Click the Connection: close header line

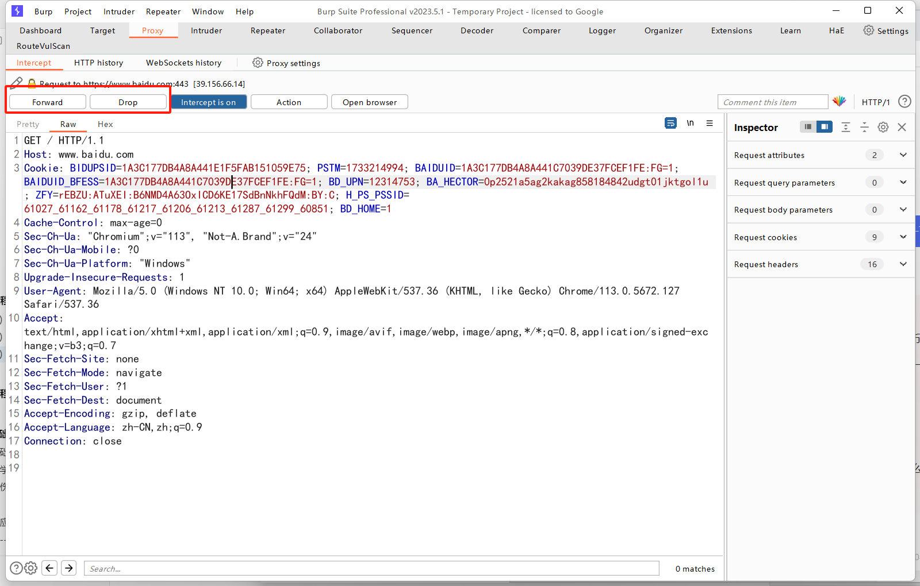(73, 441)
